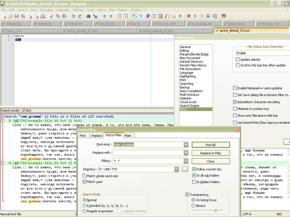The height and width of the screenshot is (217, 290).
Task: Switch to jackie_default_02.json file tab
Action: coord(175,31)
